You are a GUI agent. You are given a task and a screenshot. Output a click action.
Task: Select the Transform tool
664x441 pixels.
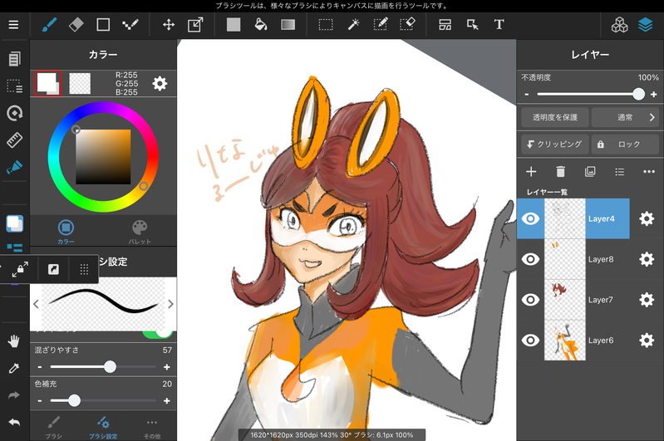pyautogui.click(x=195, y=25)
